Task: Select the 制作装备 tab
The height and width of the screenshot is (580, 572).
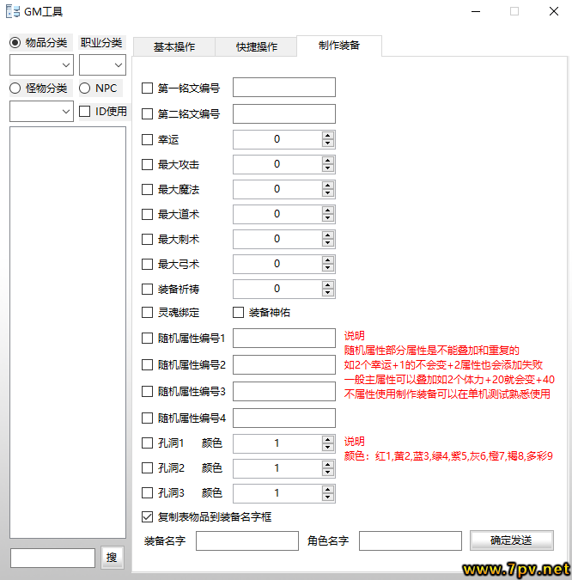Action: point(339,46)
